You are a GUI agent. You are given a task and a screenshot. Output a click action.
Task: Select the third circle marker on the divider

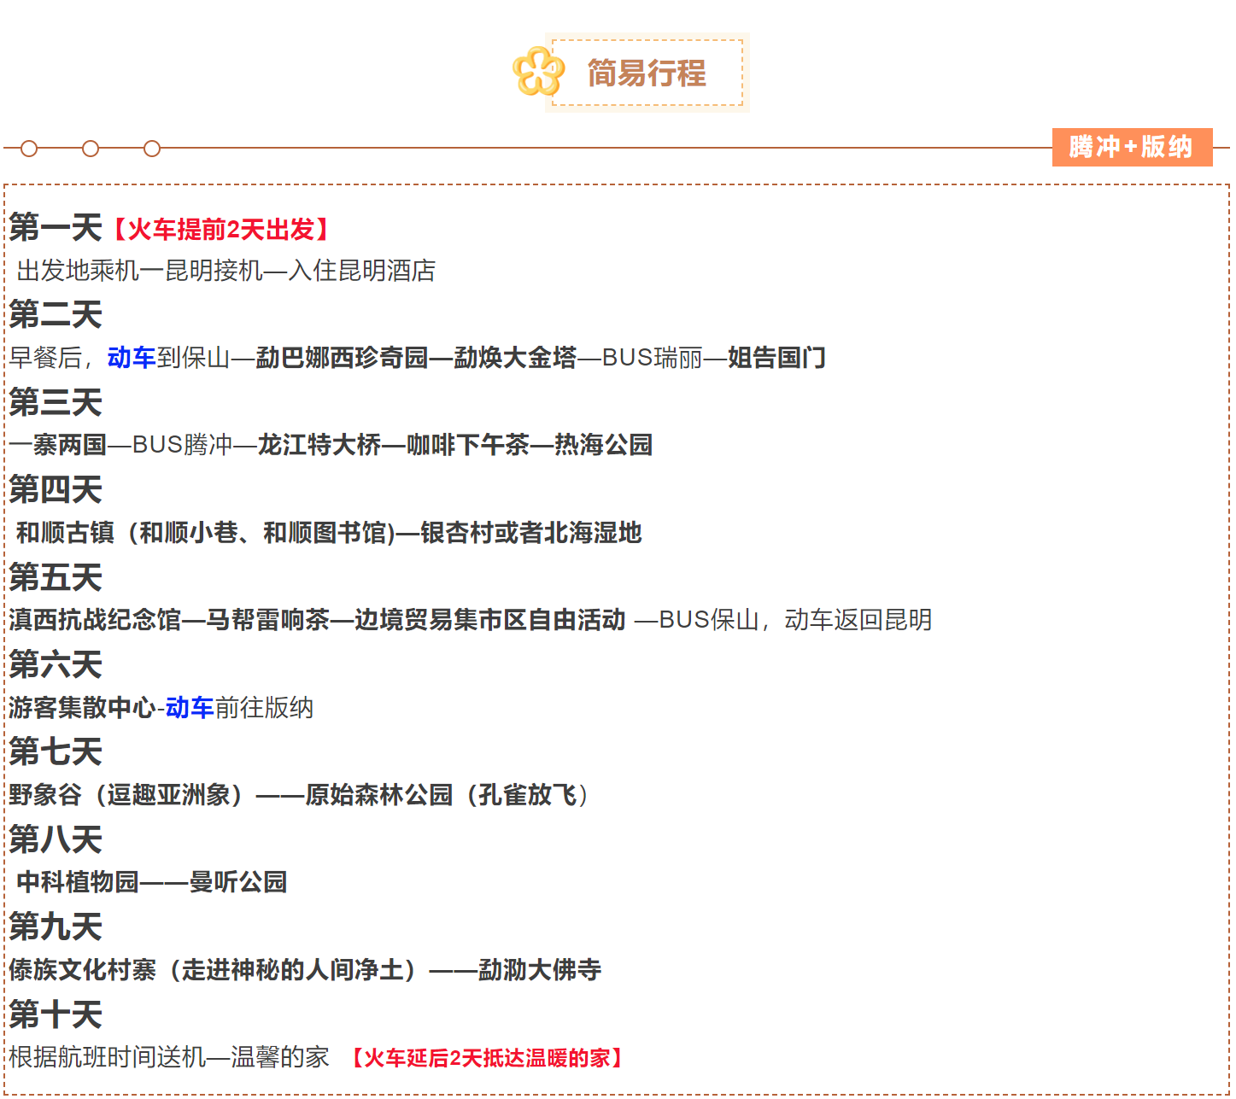tap(152, 149)
